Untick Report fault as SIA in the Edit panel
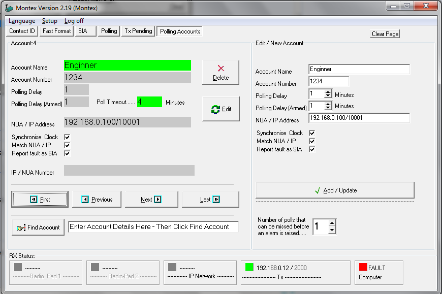Screen dimensions: 442x294 click(x=312, y=149)
